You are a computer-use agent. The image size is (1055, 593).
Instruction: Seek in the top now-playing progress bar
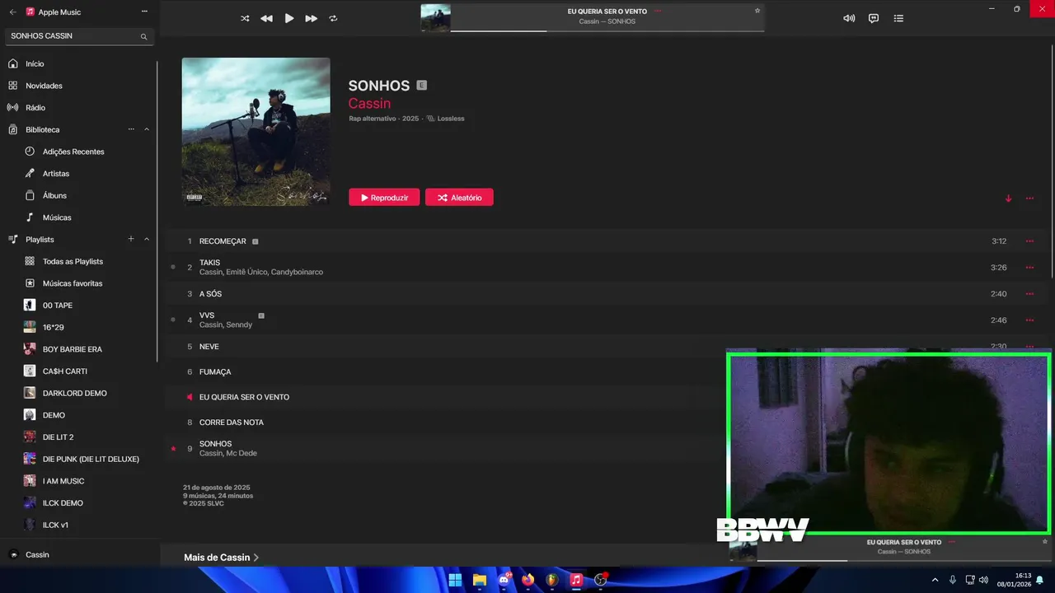tap(607, 30)
